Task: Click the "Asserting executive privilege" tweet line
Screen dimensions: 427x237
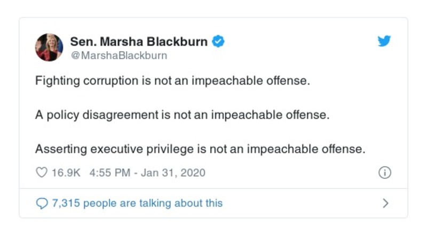Action: 200,150
